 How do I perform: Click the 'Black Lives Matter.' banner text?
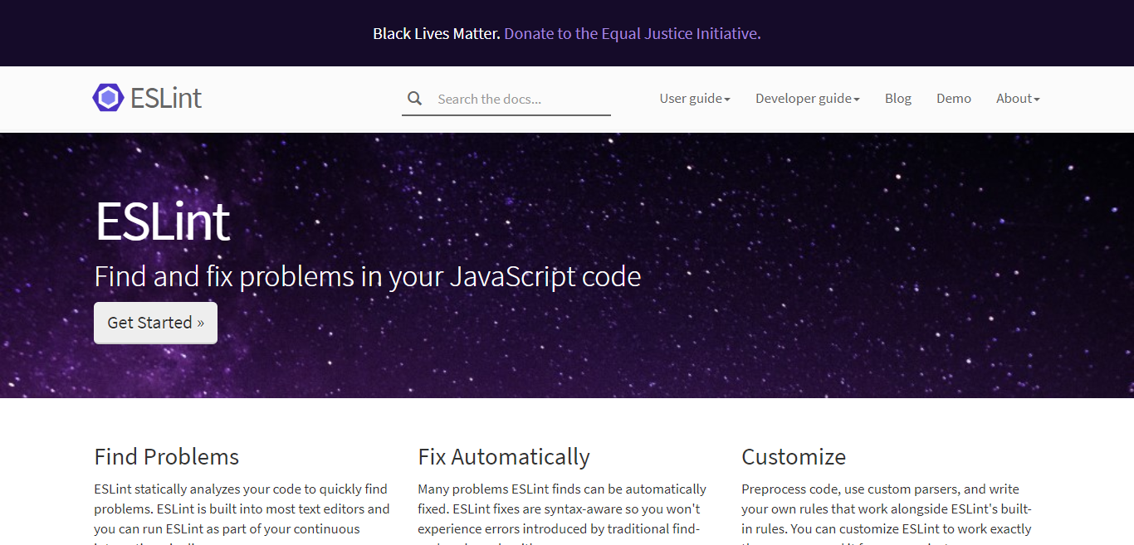click(437, 34)
